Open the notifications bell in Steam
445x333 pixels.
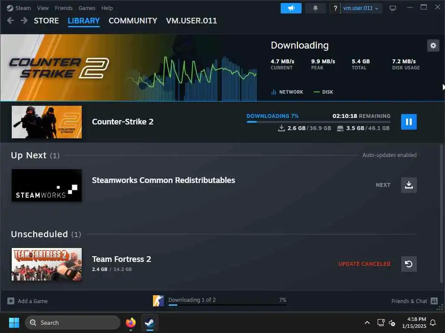pos(315,8)
